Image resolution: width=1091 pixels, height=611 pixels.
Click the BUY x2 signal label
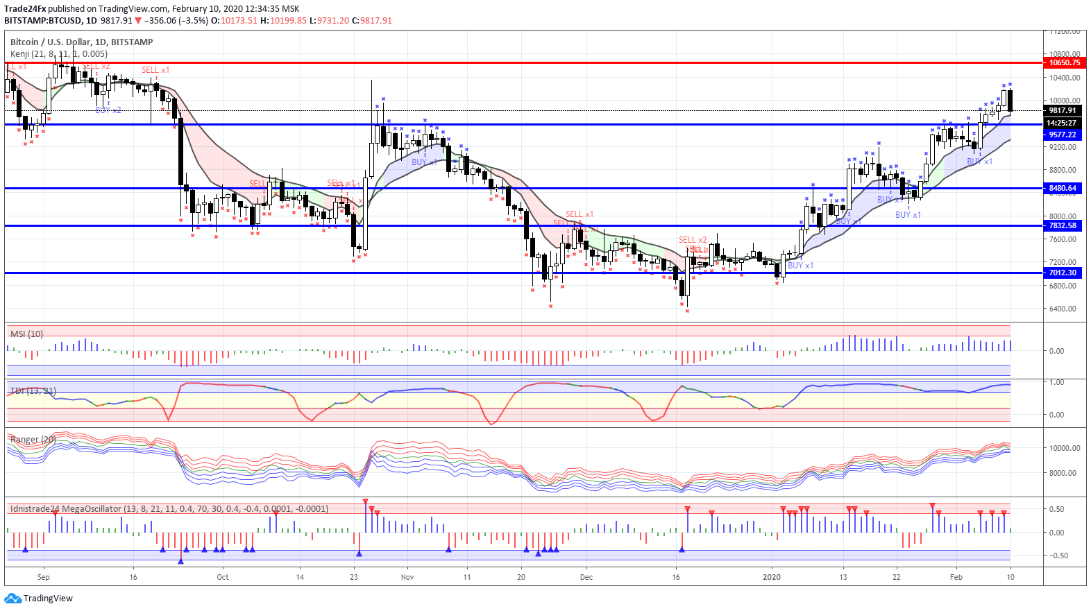[108, 110]
